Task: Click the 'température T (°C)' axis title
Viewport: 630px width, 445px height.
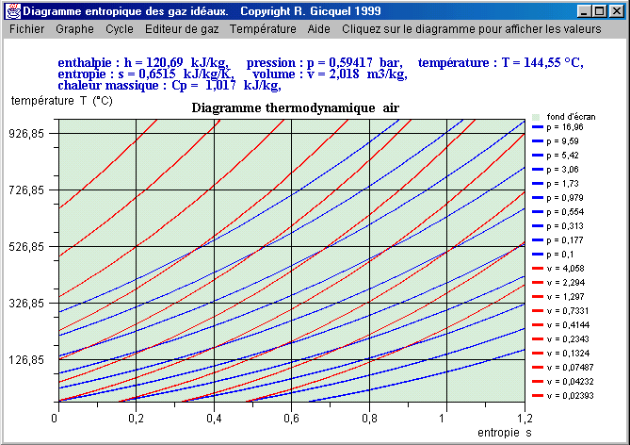Action: (x=61, y=101)
